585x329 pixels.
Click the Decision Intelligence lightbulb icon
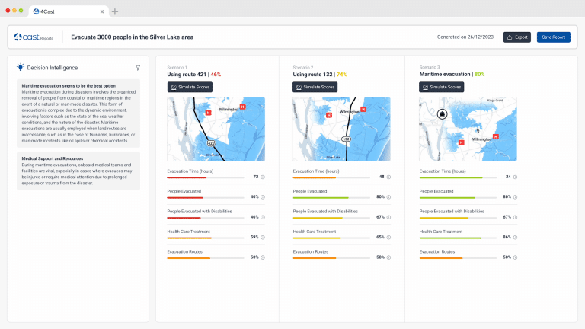click(x=21, y=67)
